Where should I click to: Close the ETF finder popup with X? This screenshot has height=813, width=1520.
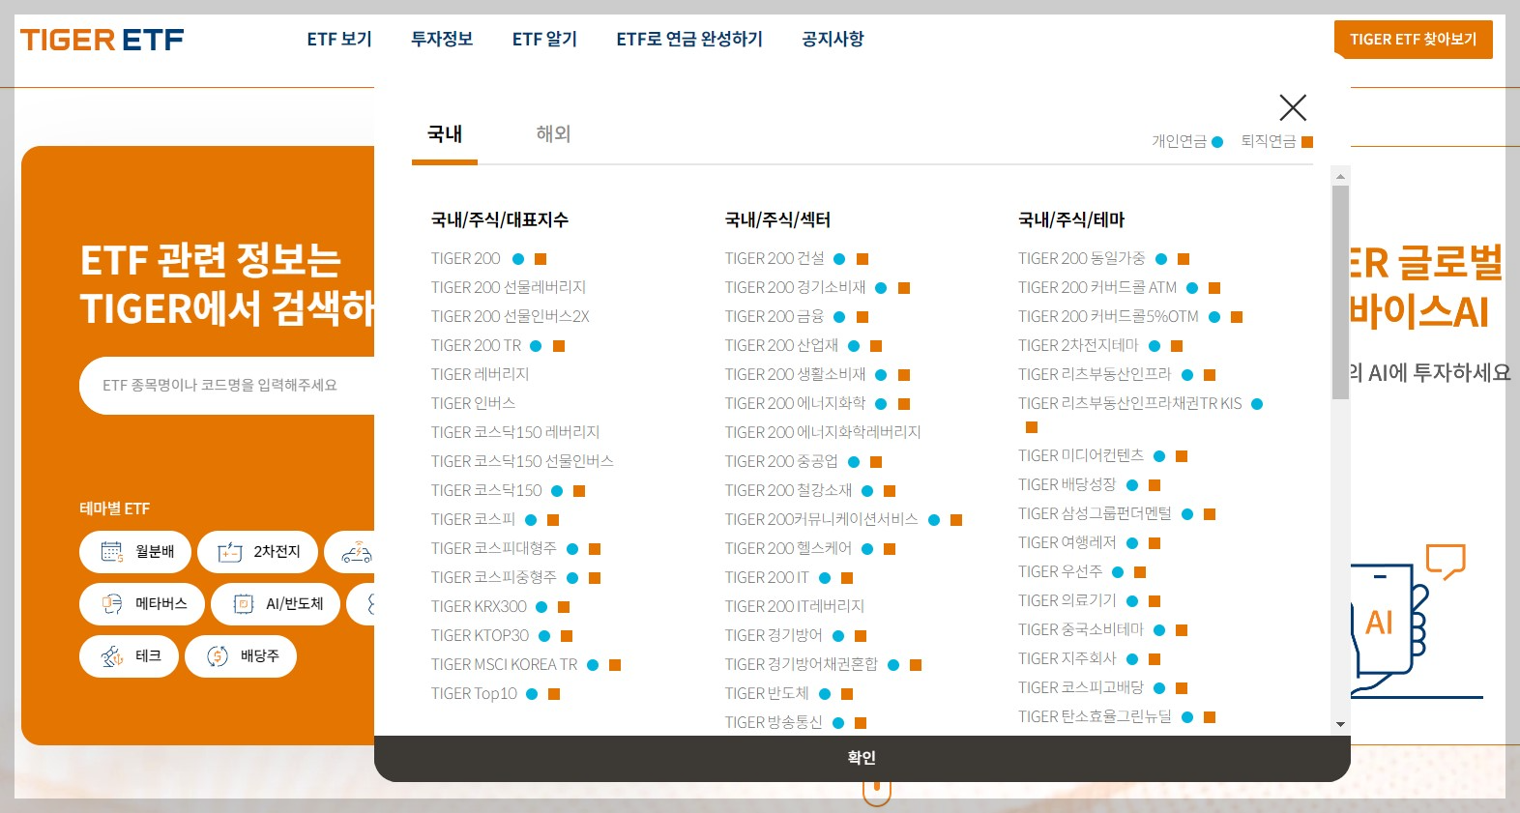pos(1293,107)
